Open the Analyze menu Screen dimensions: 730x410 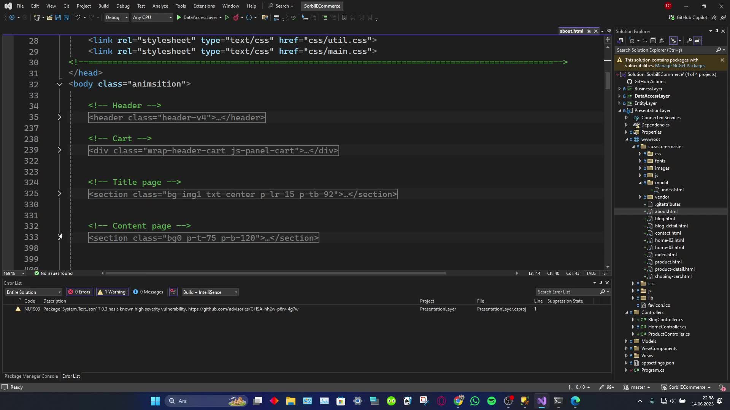click(160, 6)
